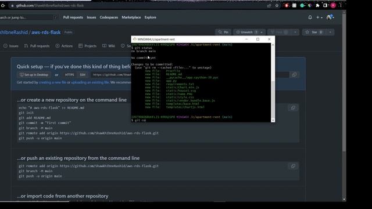Click the site lock icon in address bar

click(12, 5)
